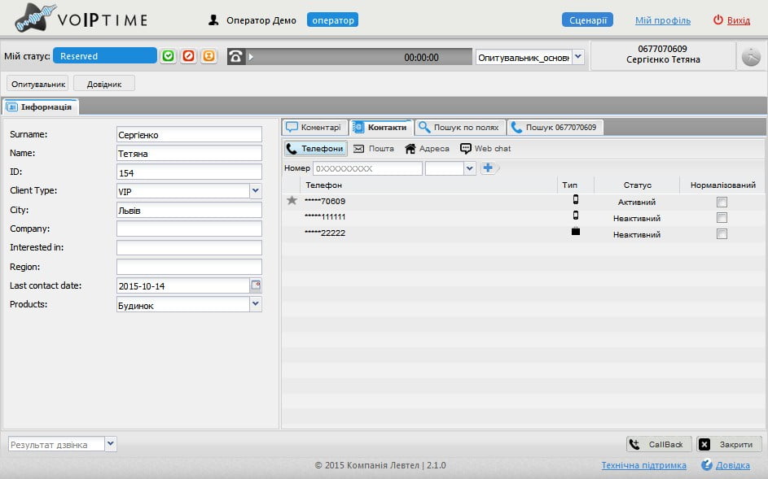Open the Пошук по полях tab
Viewport: 768px width, 479px height.
pos(459,127)
